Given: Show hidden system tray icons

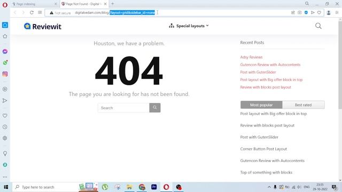Looking at the screenshot, I should click(x=269, y=187).
